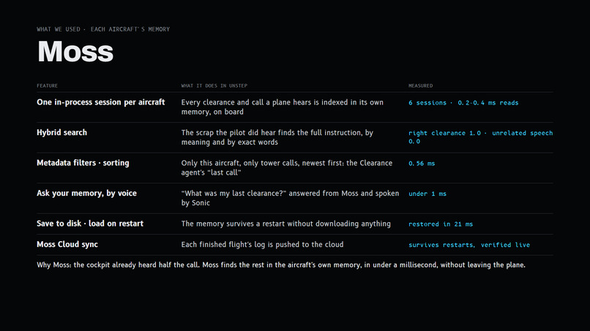Image resolution: width=590 pixels, height=331 pixels.
Task: Click measured value '0.56 ms'
Action: [422, 164]
